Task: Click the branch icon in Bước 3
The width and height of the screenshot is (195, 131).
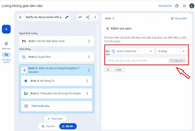Action: tap(24, 70)
